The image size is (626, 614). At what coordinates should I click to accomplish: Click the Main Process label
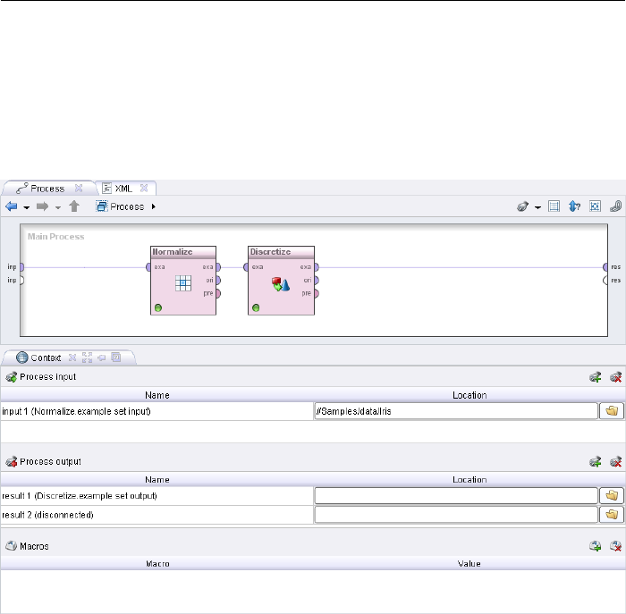(55, 237)
